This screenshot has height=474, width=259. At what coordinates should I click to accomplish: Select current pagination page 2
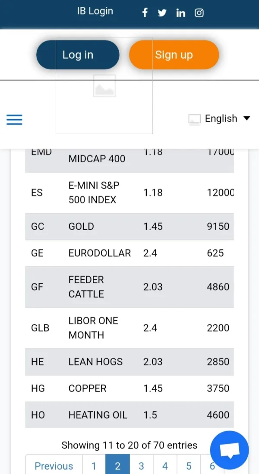coord(117,466)
